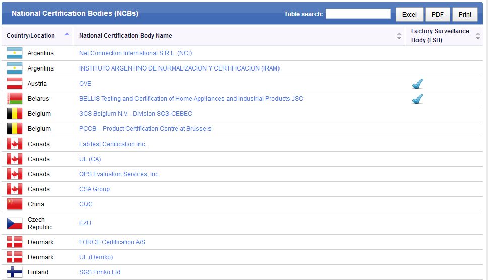Export the table to Excel
Viewport: 488px width, 280px height.
(x=409, y=15)
